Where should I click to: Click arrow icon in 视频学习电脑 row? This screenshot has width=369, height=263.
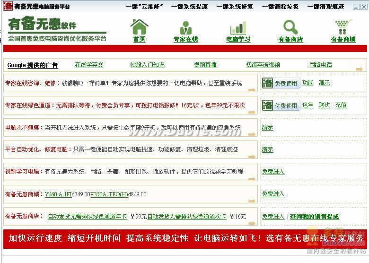coord(252,179)
